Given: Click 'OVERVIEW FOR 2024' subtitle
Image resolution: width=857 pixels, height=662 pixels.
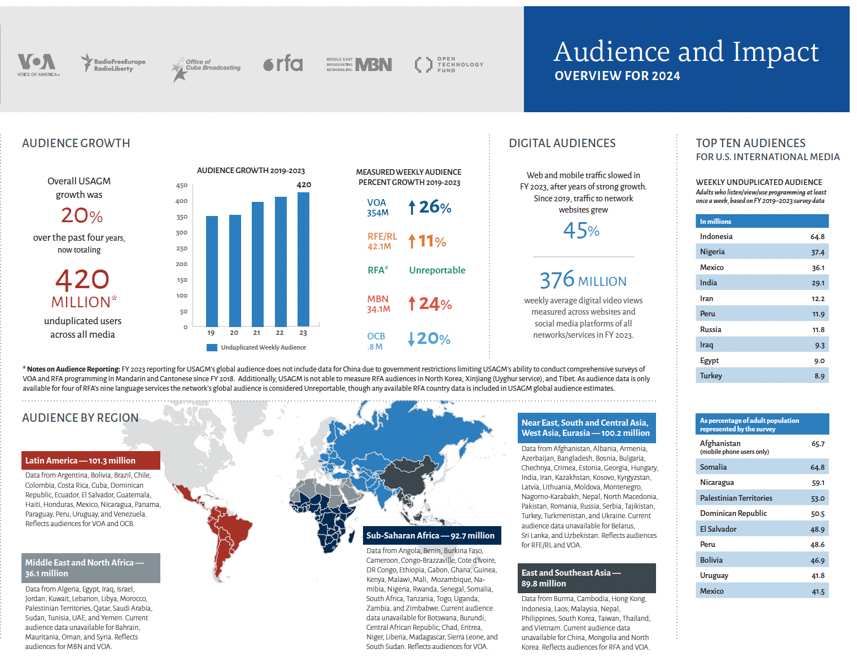Looking at the screenshot, I should click(x=617, y=76).
